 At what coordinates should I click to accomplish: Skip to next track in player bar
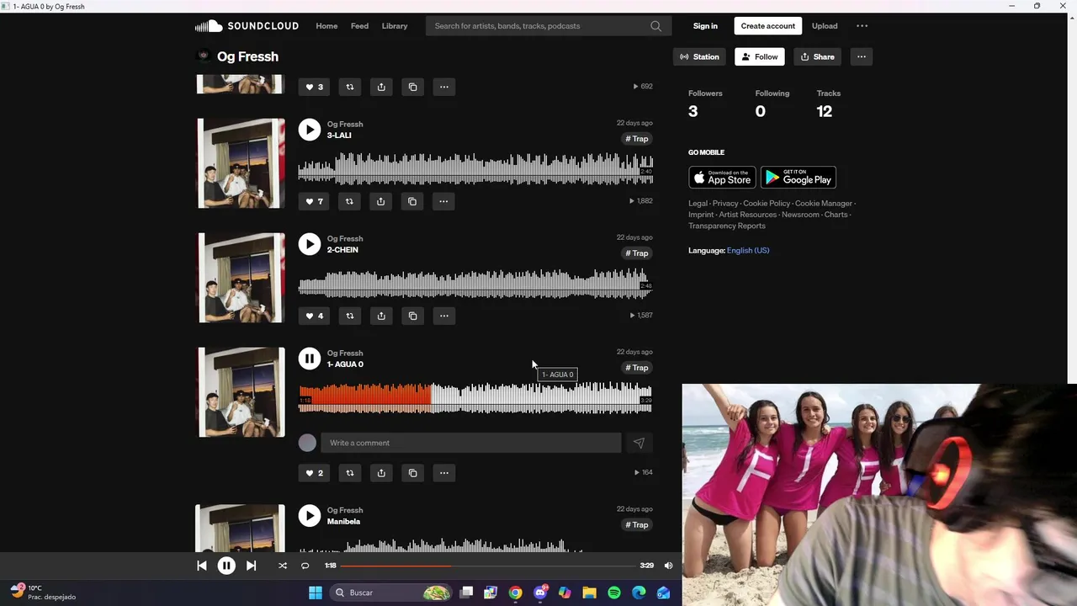251,566
